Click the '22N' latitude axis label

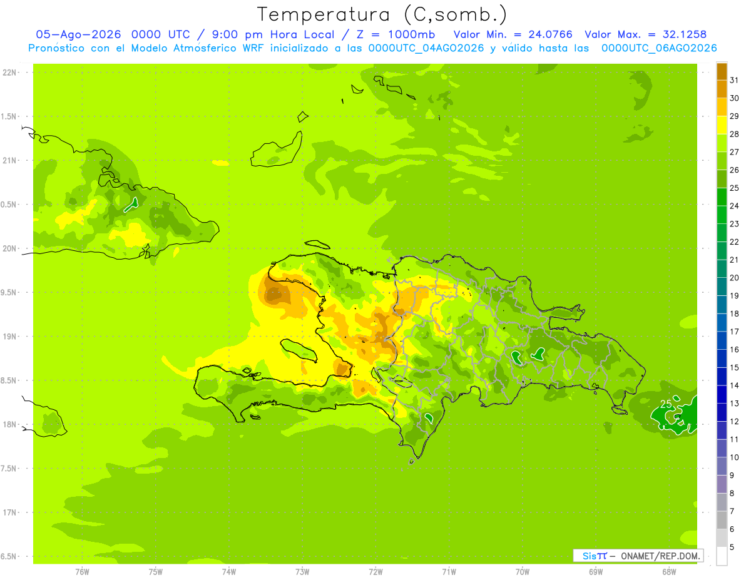(9, 73)
